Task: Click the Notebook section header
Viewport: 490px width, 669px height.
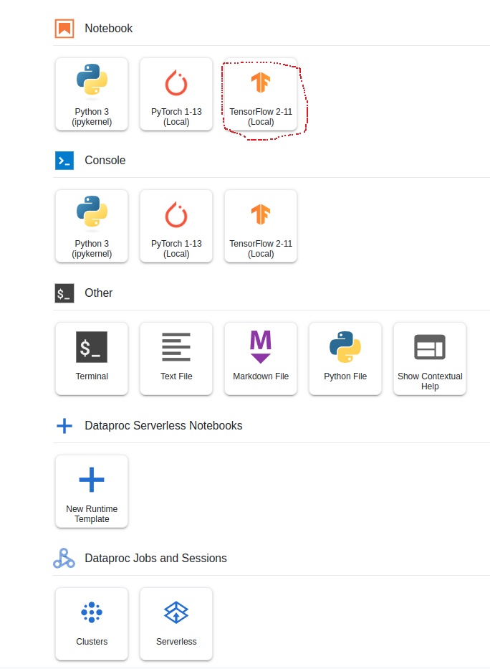Action: (x=109, y=29)
